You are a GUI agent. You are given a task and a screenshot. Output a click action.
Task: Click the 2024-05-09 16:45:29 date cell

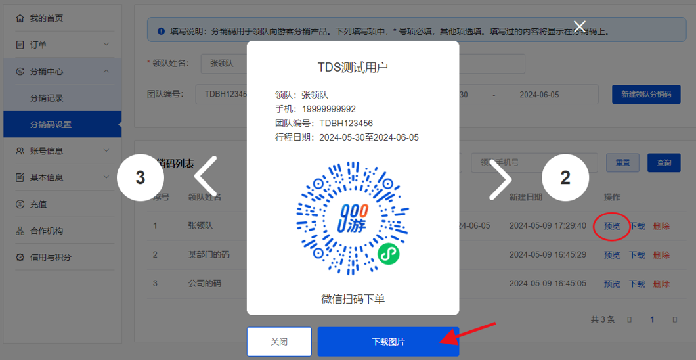[548, 255]
